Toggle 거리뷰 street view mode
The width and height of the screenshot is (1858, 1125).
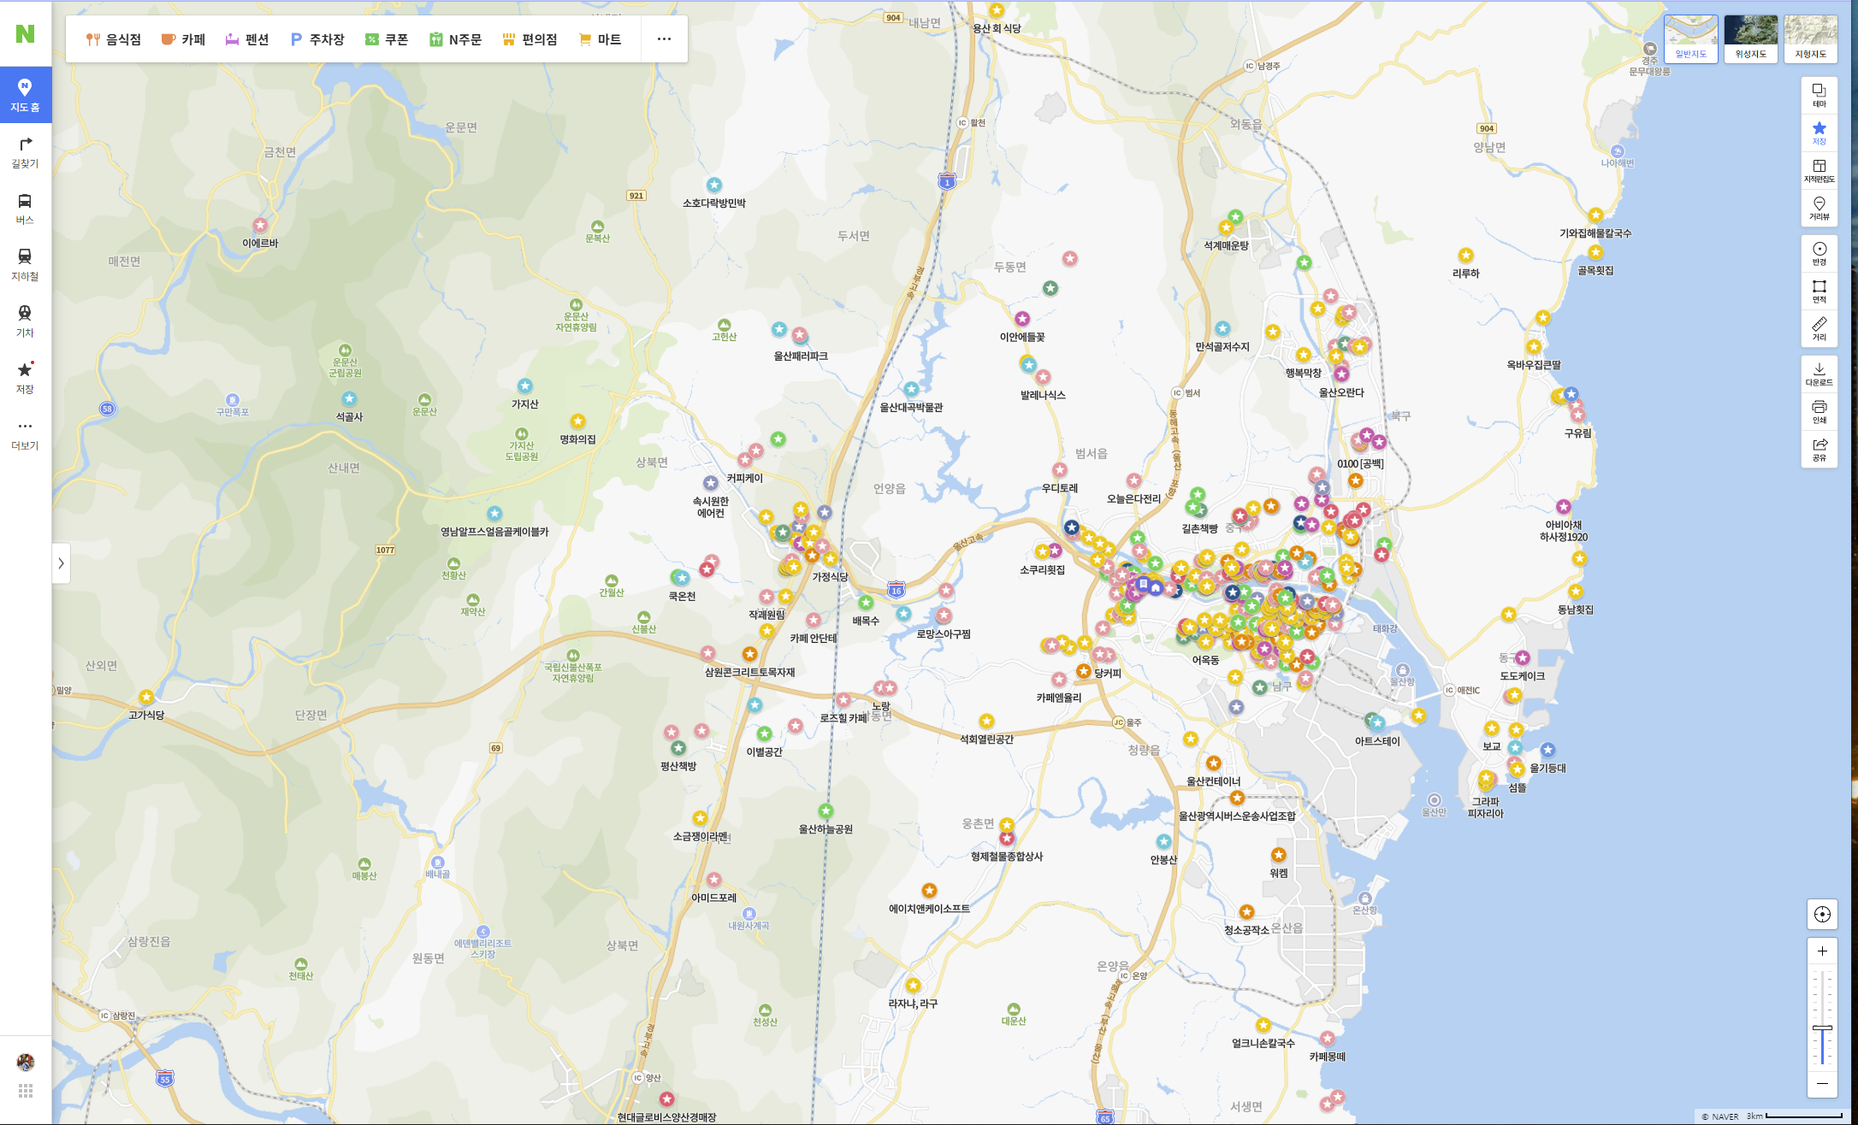pyautogui.click(x=1819, y=208)
